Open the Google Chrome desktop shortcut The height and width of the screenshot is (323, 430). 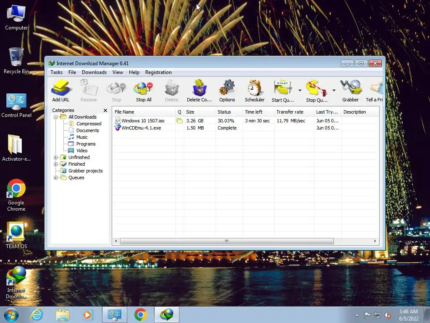coord(16,195)
